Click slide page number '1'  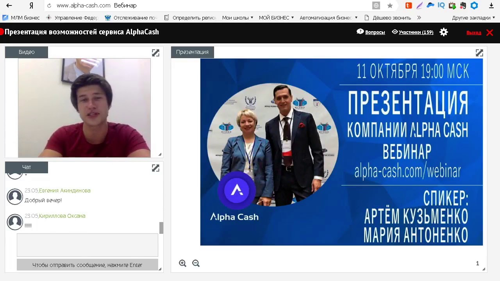(x=477, y=263)
